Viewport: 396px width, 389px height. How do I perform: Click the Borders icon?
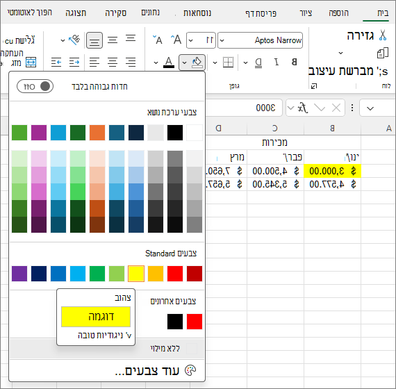point(228,62)
